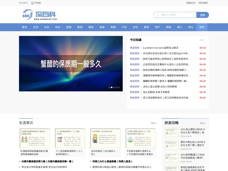Open headline 怜燕儿为什么害盛煌寡
This screenshot has width=228, height=171.
(x=112, y=161)
